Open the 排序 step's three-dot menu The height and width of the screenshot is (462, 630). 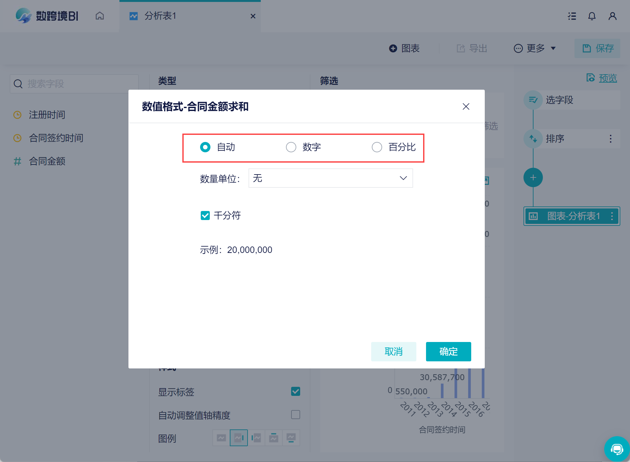(x=610, y=139)
